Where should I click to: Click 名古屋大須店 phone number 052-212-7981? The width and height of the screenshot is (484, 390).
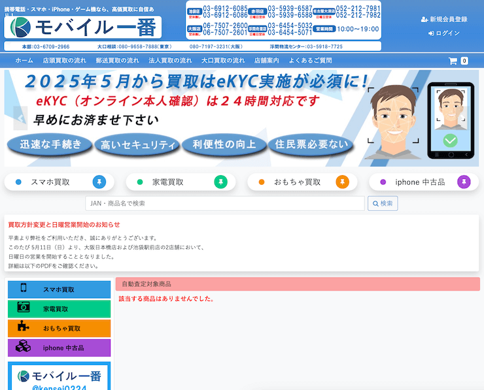tap(358, 8)
